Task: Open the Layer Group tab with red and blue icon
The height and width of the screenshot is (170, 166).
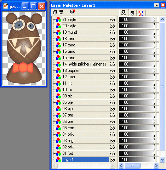Action: pos(141,13)
